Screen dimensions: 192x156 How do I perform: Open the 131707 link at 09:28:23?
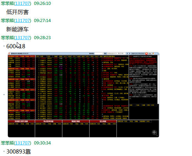click(22, 37)
